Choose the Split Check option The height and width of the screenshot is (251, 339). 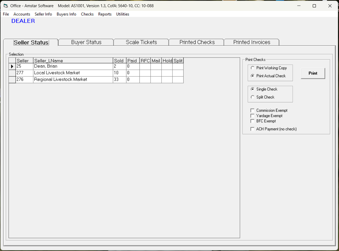coord(252,97)
